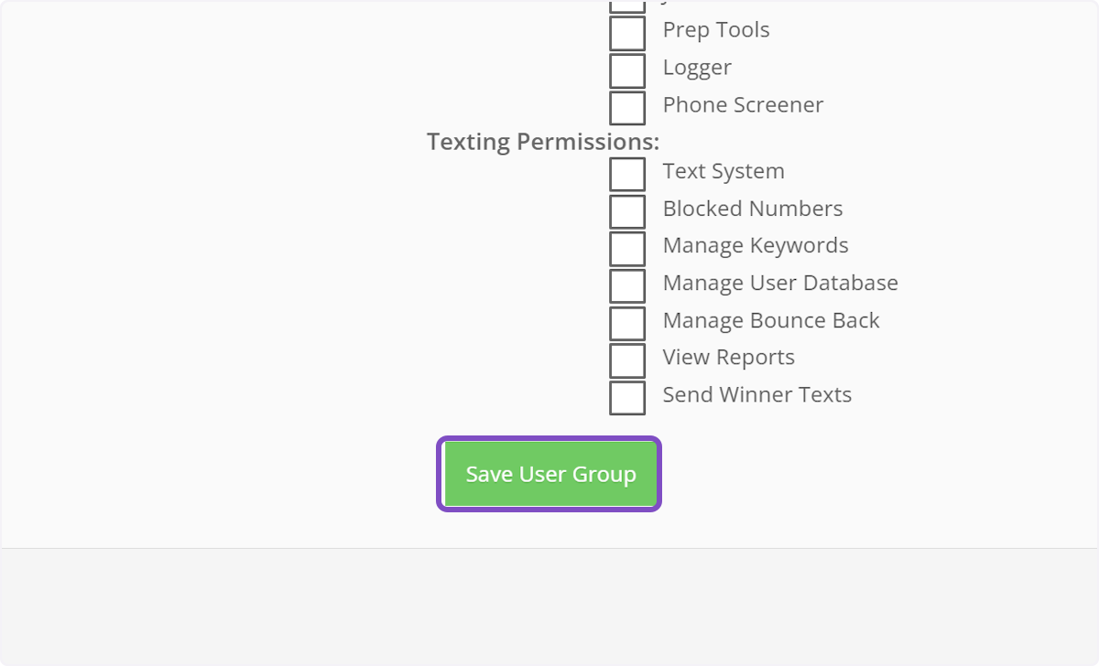Check the Manage Keywords box

point(627,249)
